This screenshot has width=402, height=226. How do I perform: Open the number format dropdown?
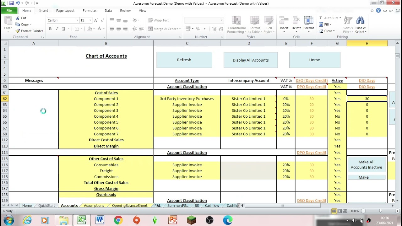click(221, 20)
